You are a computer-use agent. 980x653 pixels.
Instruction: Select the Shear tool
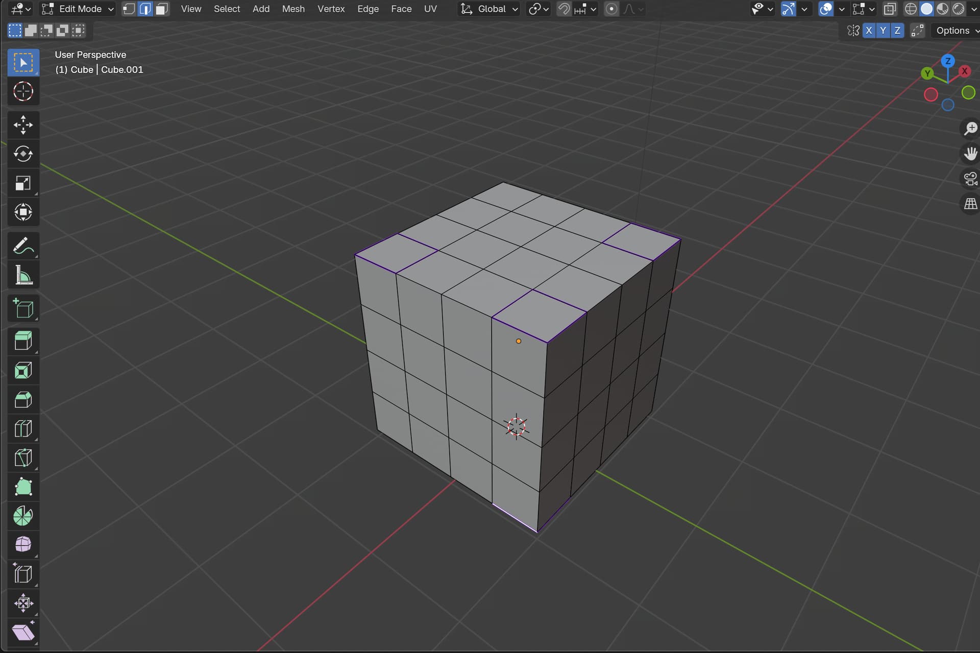(23, 632)
